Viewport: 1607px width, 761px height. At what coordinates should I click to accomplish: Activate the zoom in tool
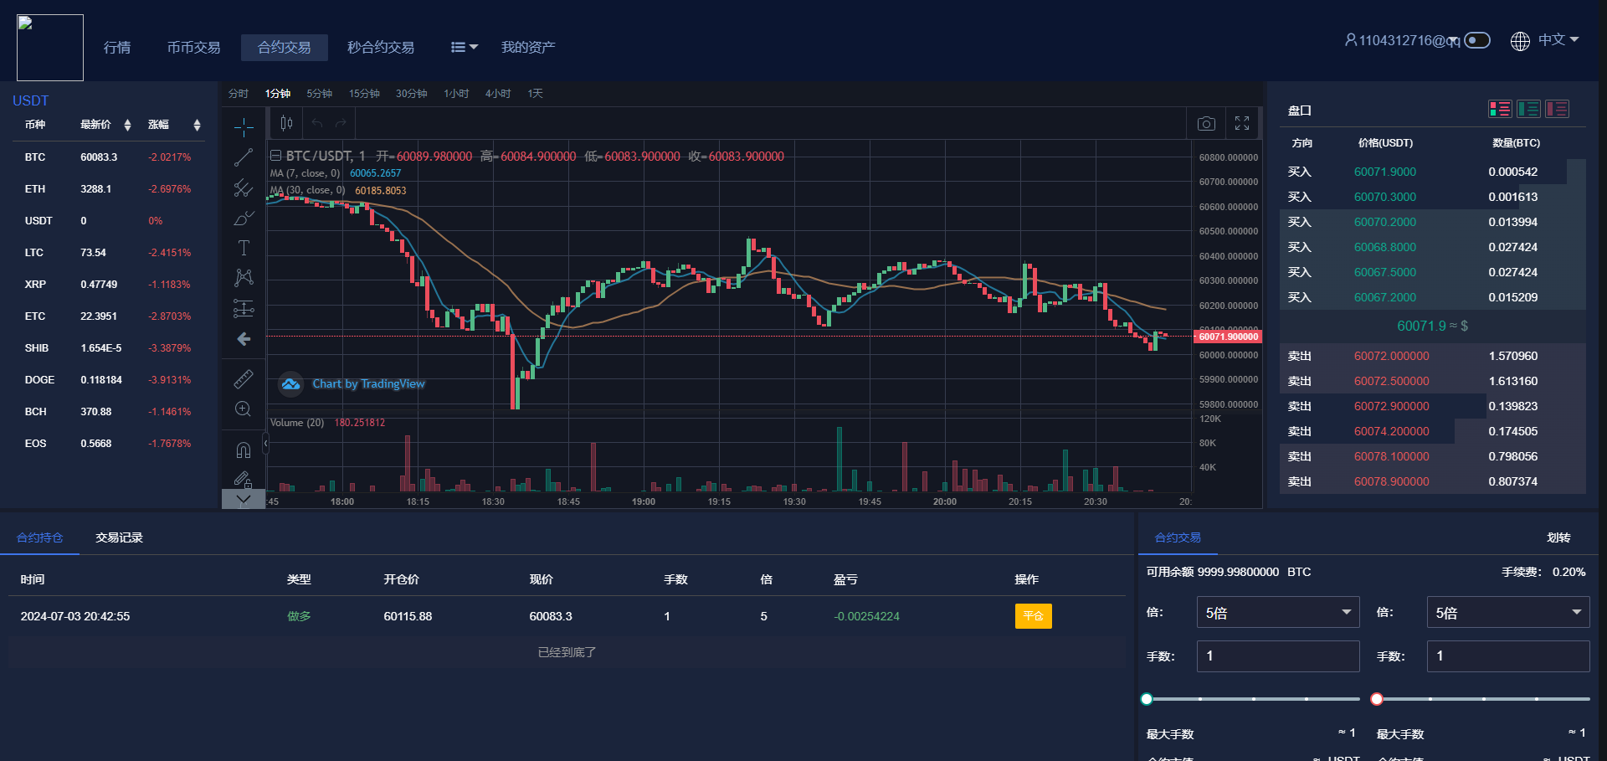(x=244, y=409)
